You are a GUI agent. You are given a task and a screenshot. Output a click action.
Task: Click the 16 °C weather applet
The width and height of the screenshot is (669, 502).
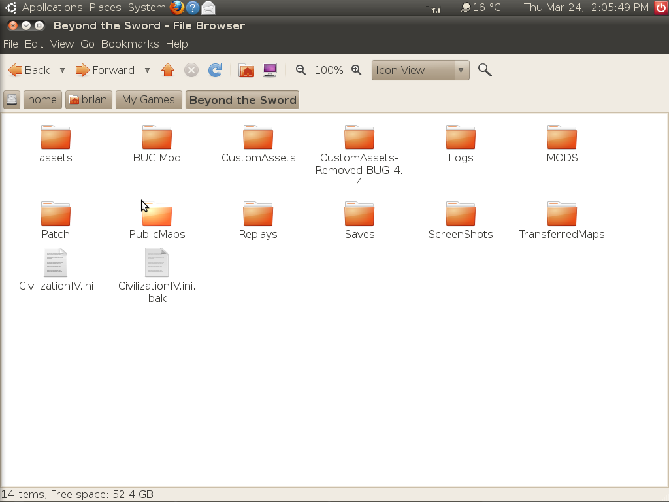[481, 8]
